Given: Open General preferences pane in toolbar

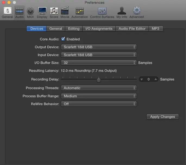Looking at the screenshot, I should point(7,12).
